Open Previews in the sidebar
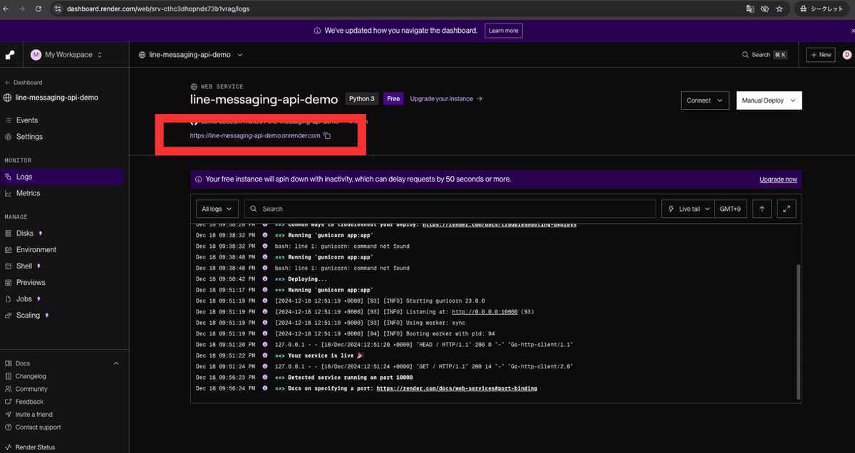The height and width of the screenshot is (453, 855). click(31, 283)
